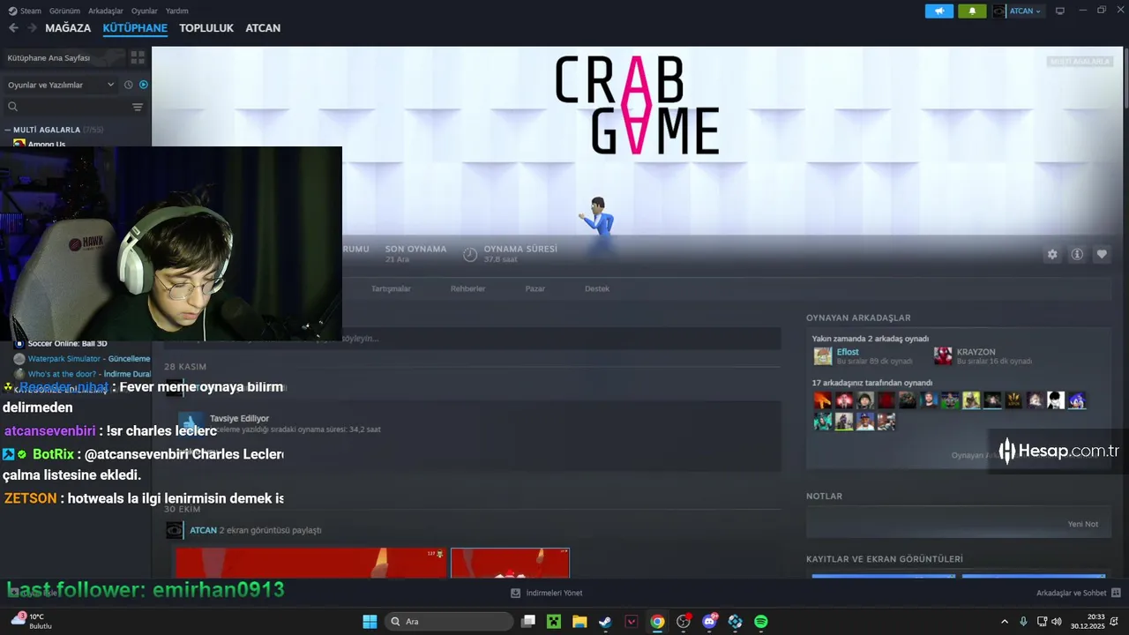The image size is (1129, 635).
Task: Click the Windows taskbar search box
Action: [449, 622]
